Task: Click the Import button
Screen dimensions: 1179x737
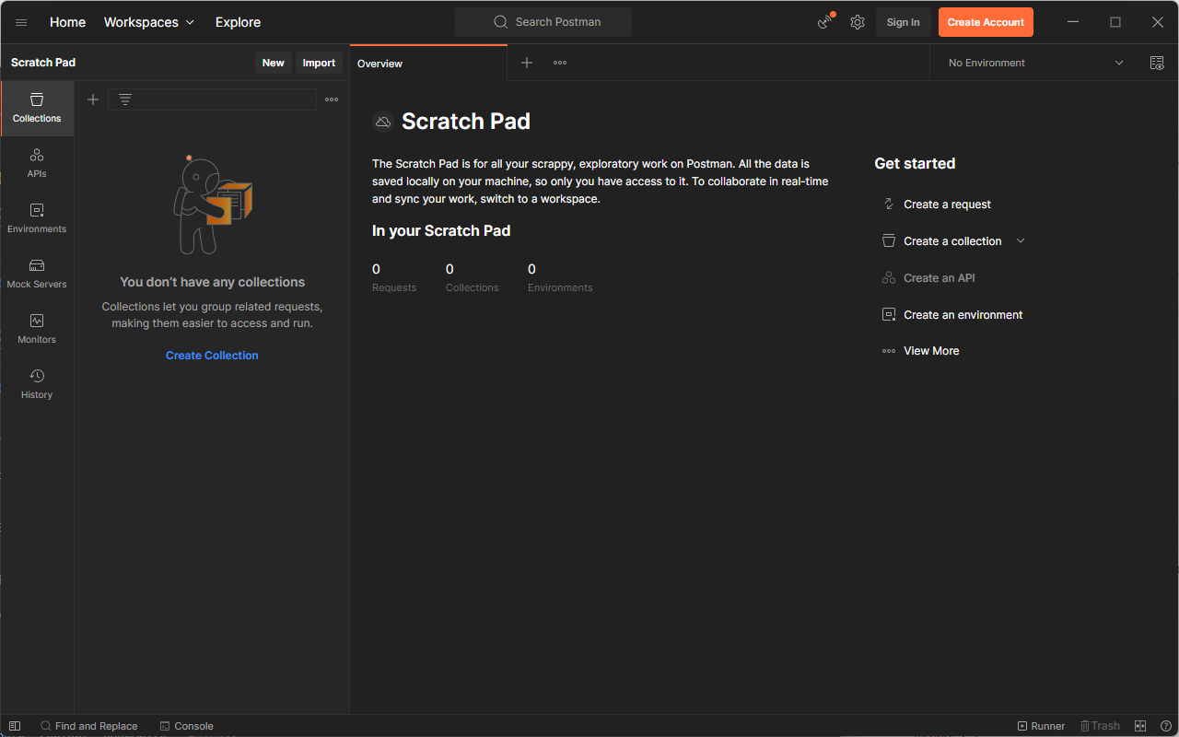Action: pyautogui.click(x=319, y=63)
